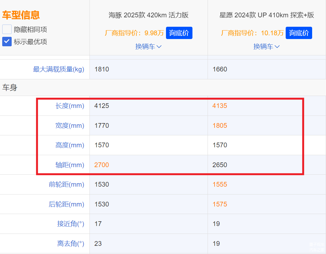Image resolution: width=326 pixels, height=254 pixels.
Task: Open 换辆车 dropdown under 星愿
Action: point(266,47)
